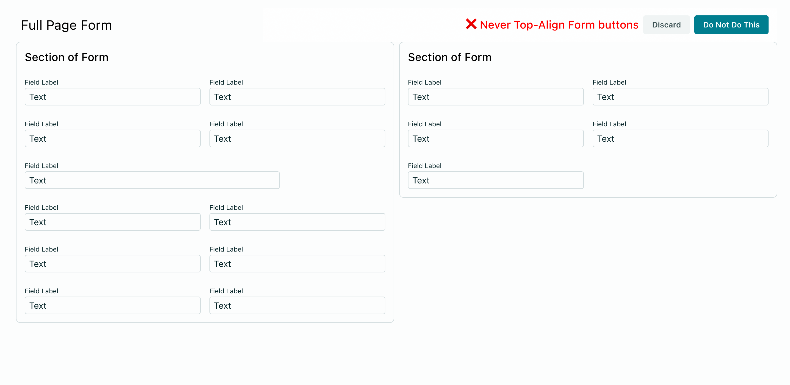The image size is (790, 385).
Task: Click the Discard button
Action: pyautogui.click(x=666, y=25)
